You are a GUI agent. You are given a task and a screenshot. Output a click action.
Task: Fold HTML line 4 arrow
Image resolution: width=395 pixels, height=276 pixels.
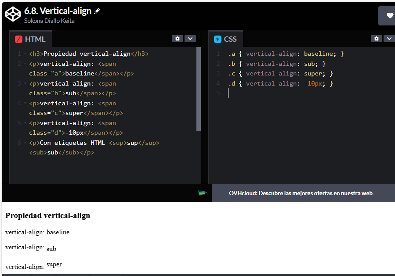click(25, 103)
